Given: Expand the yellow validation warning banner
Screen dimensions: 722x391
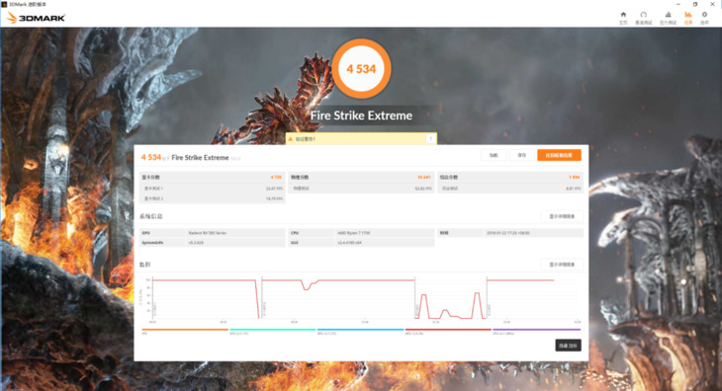Looking at the screenshot, I should [361, 139].
